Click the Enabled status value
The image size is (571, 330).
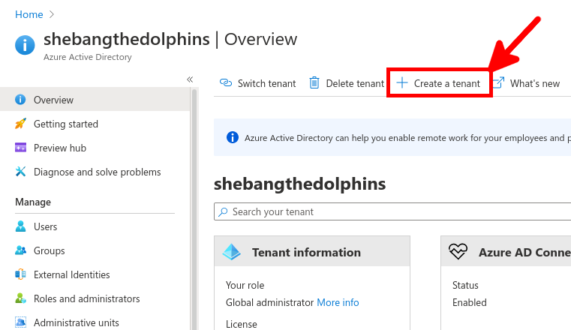pos(470,302)
